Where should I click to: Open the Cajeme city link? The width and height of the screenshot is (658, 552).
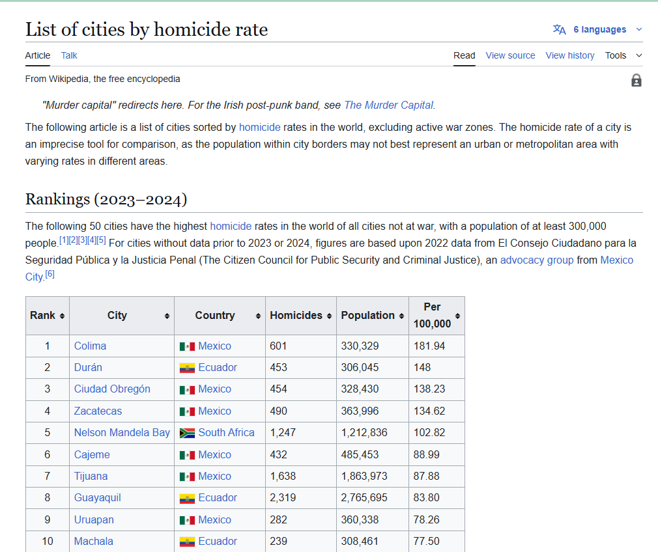click(x=92, y=455)
